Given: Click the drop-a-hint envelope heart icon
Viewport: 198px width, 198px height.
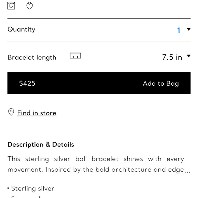Looking at the screenshot, I should (11, 6).
